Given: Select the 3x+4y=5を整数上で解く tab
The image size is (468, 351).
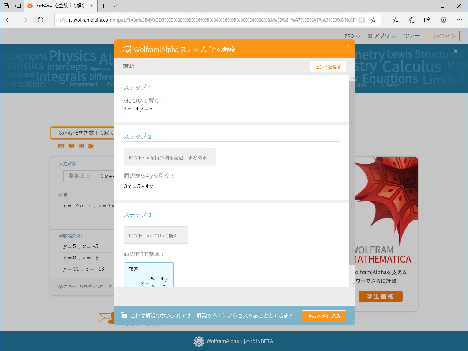Looking at the screenshot, I should pos(61,6).
